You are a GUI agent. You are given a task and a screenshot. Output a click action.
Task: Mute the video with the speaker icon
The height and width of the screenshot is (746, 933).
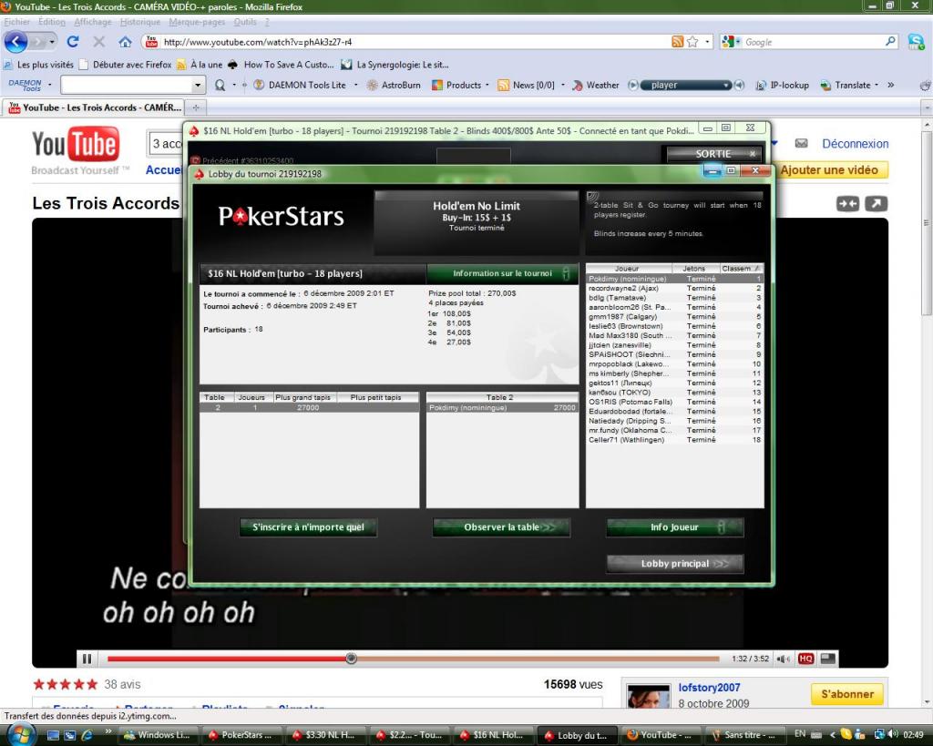pyautogui.click(x=784, y=659)
